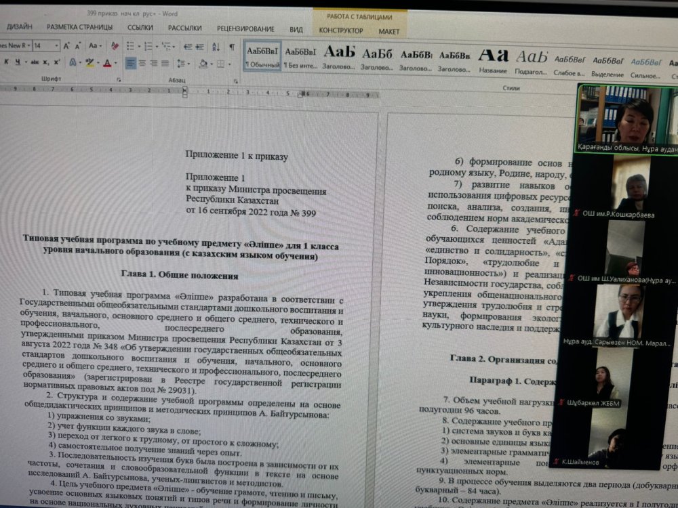
Task: Open line spacing options
Action: click(182, 64)
